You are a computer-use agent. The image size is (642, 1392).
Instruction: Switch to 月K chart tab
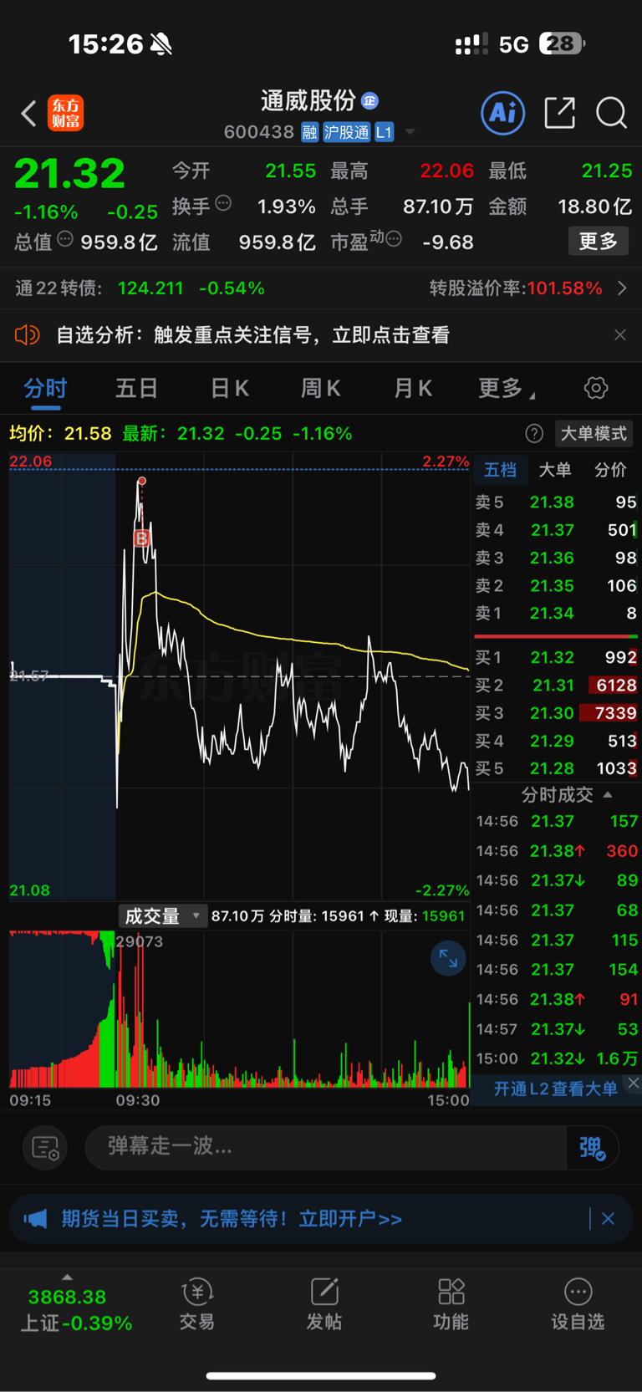click(x=412, y=389)
